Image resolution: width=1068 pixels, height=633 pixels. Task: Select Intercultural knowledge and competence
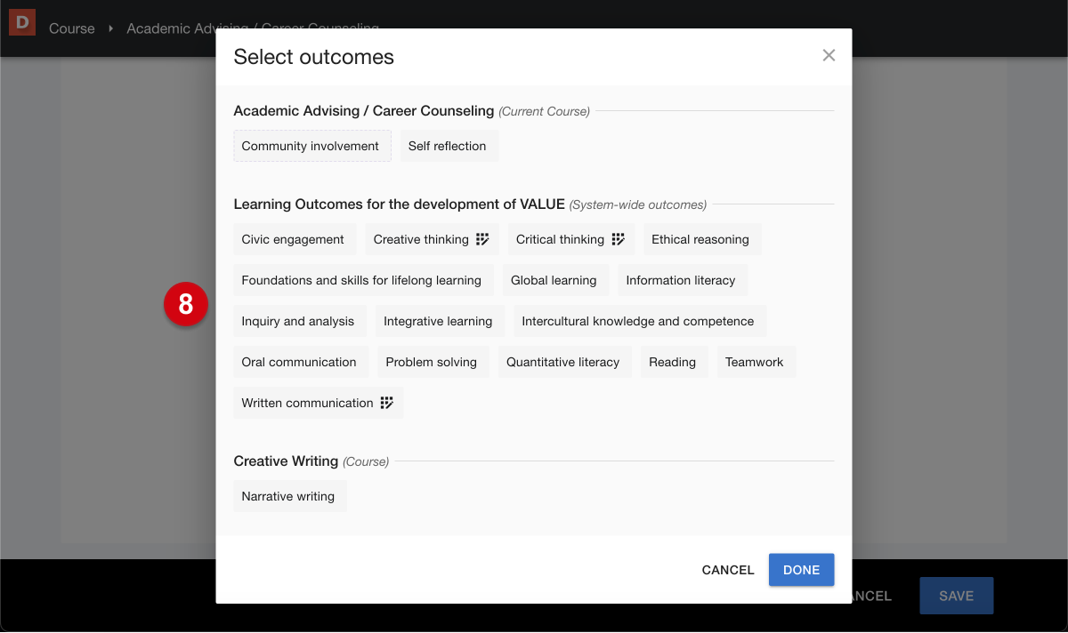tap(638, 321)
